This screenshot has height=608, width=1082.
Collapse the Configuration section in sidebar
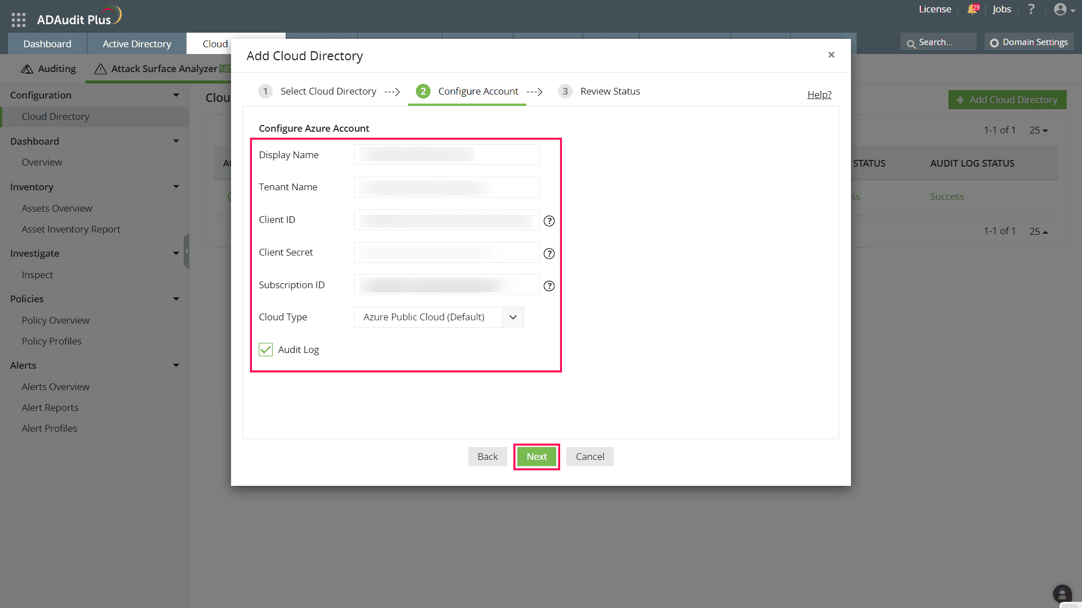pos(176,95)
